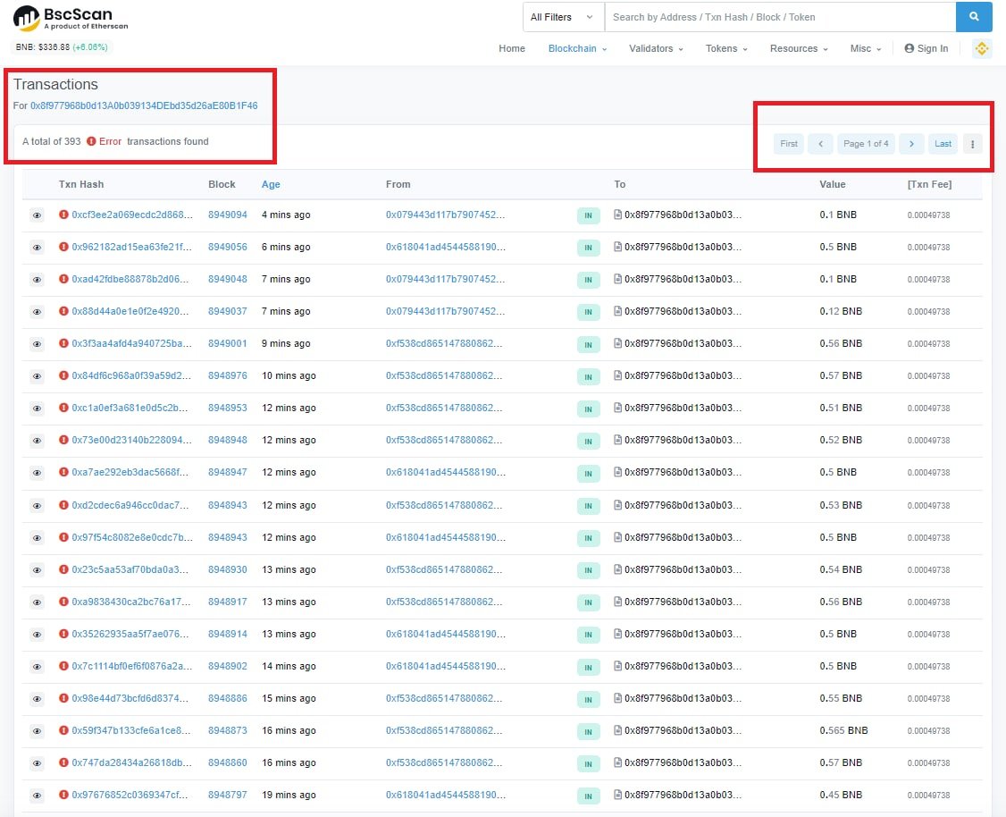
Task: Click '19 mins ago' age cell
Action: pos(289,795)
